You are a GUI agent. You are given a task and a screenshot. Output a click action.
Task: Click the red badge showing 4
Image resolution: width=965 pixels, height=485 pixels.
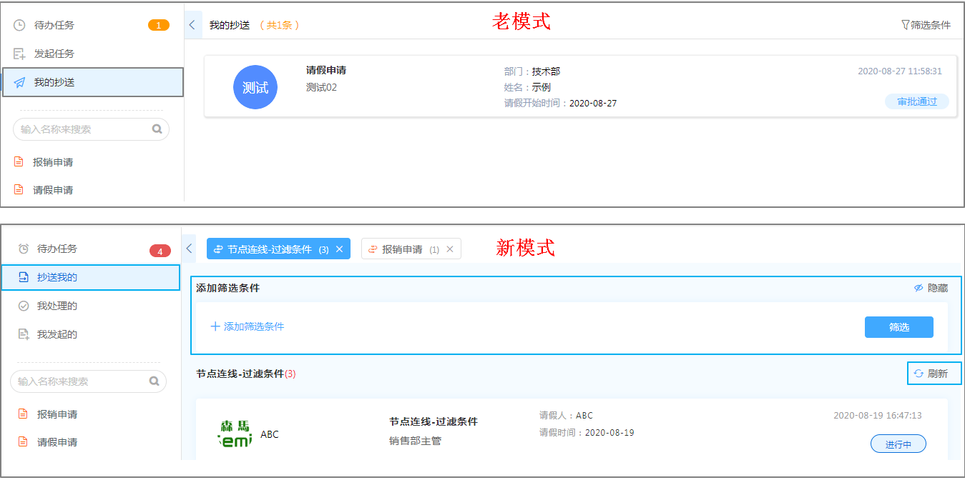tap(160, 251)
